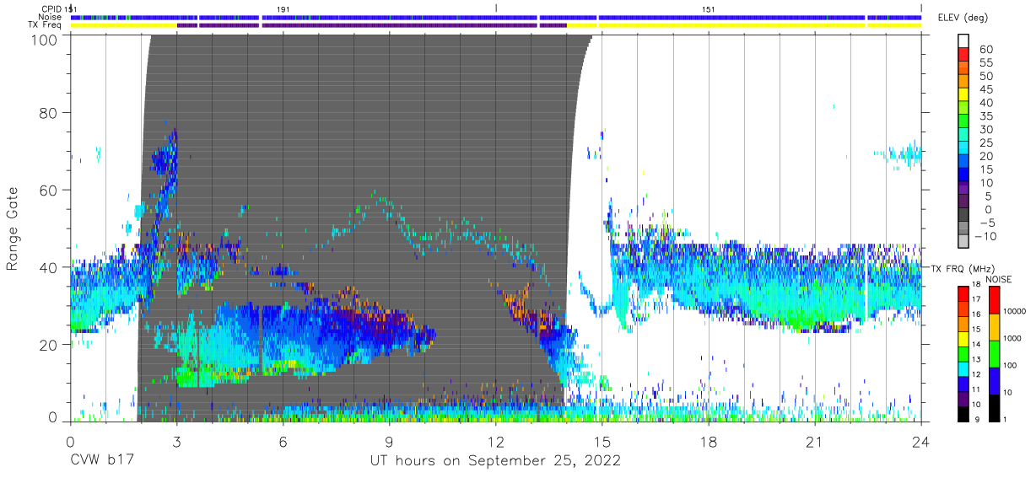Click 'UT hours on September 25, 2022' label
Viewport: 1036px width, 478px height.
[495, 461]
